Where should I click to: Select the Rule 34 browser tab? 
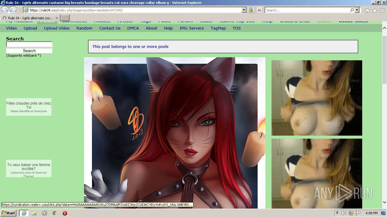coord(30,18)
